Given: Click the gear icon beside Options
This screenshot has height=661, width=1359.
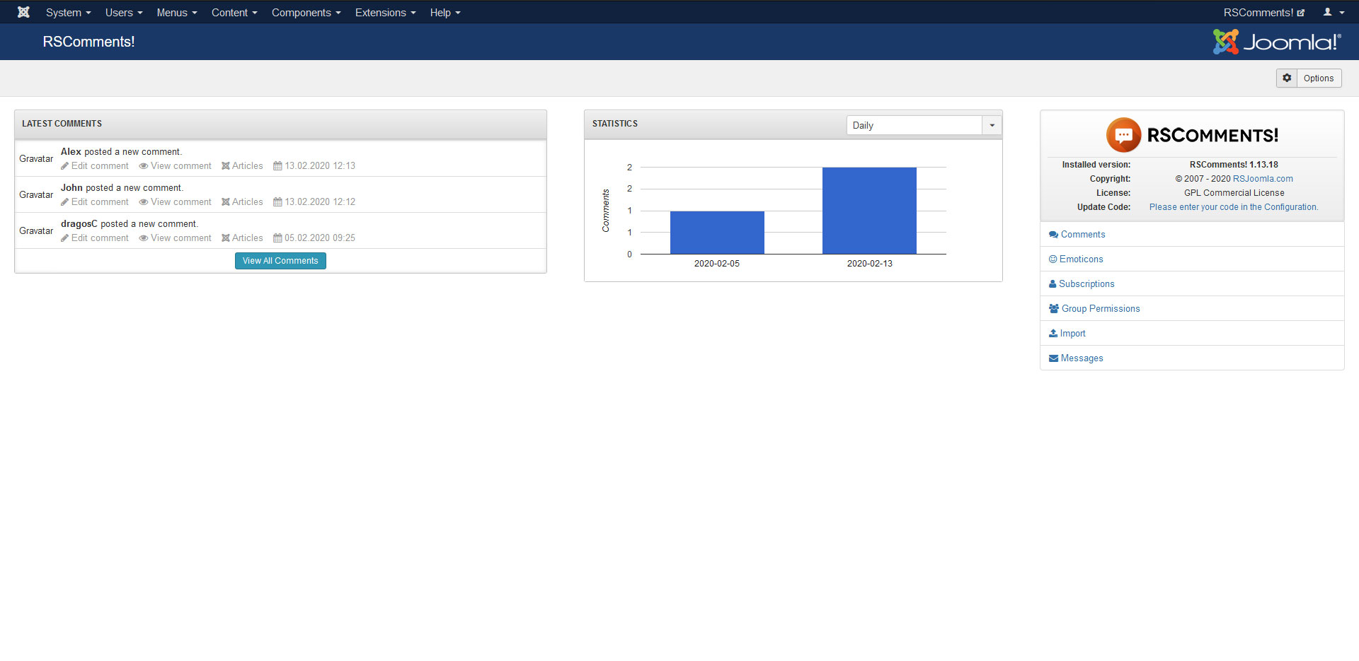Looking at the screenshot, I should (x=1287, y=78).
